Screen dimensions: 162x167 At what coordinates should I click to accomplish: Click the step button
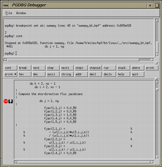[53, 68]
